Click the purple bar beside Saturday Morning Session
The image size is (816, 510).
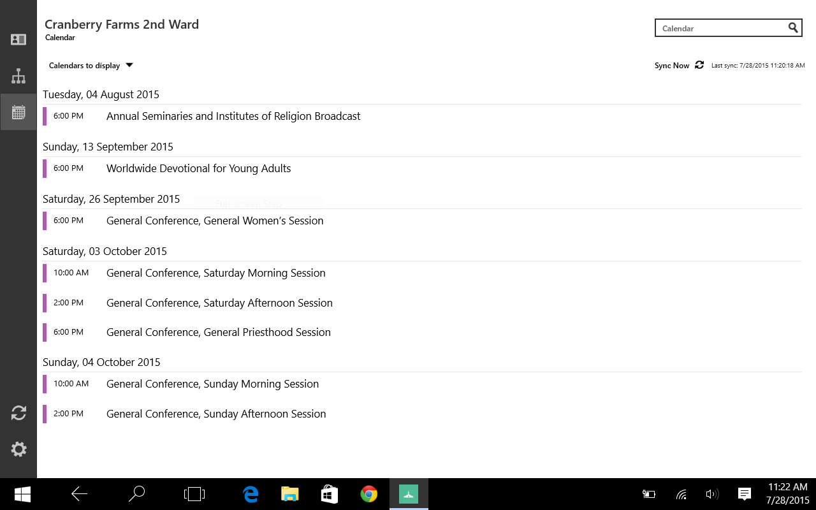click(x=45, y=273)
